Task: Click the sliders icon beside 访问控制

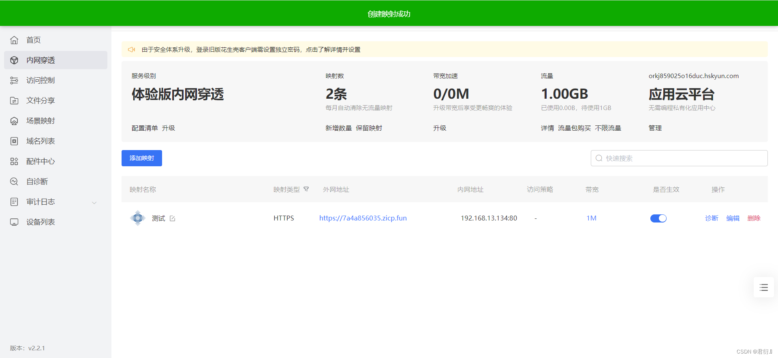Action: point(14,80)
